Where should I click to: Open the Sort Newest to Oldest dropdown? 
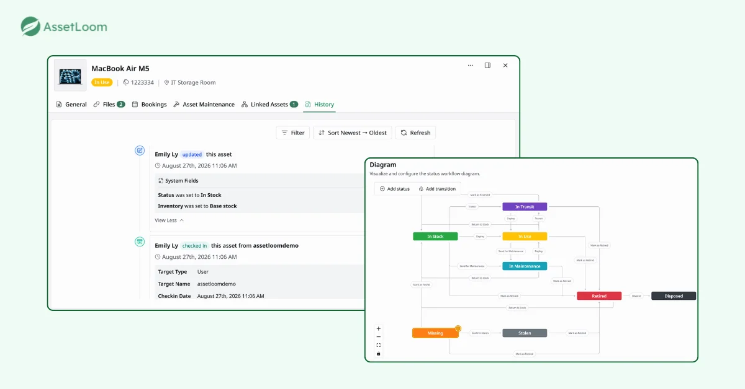coord(353,133)
